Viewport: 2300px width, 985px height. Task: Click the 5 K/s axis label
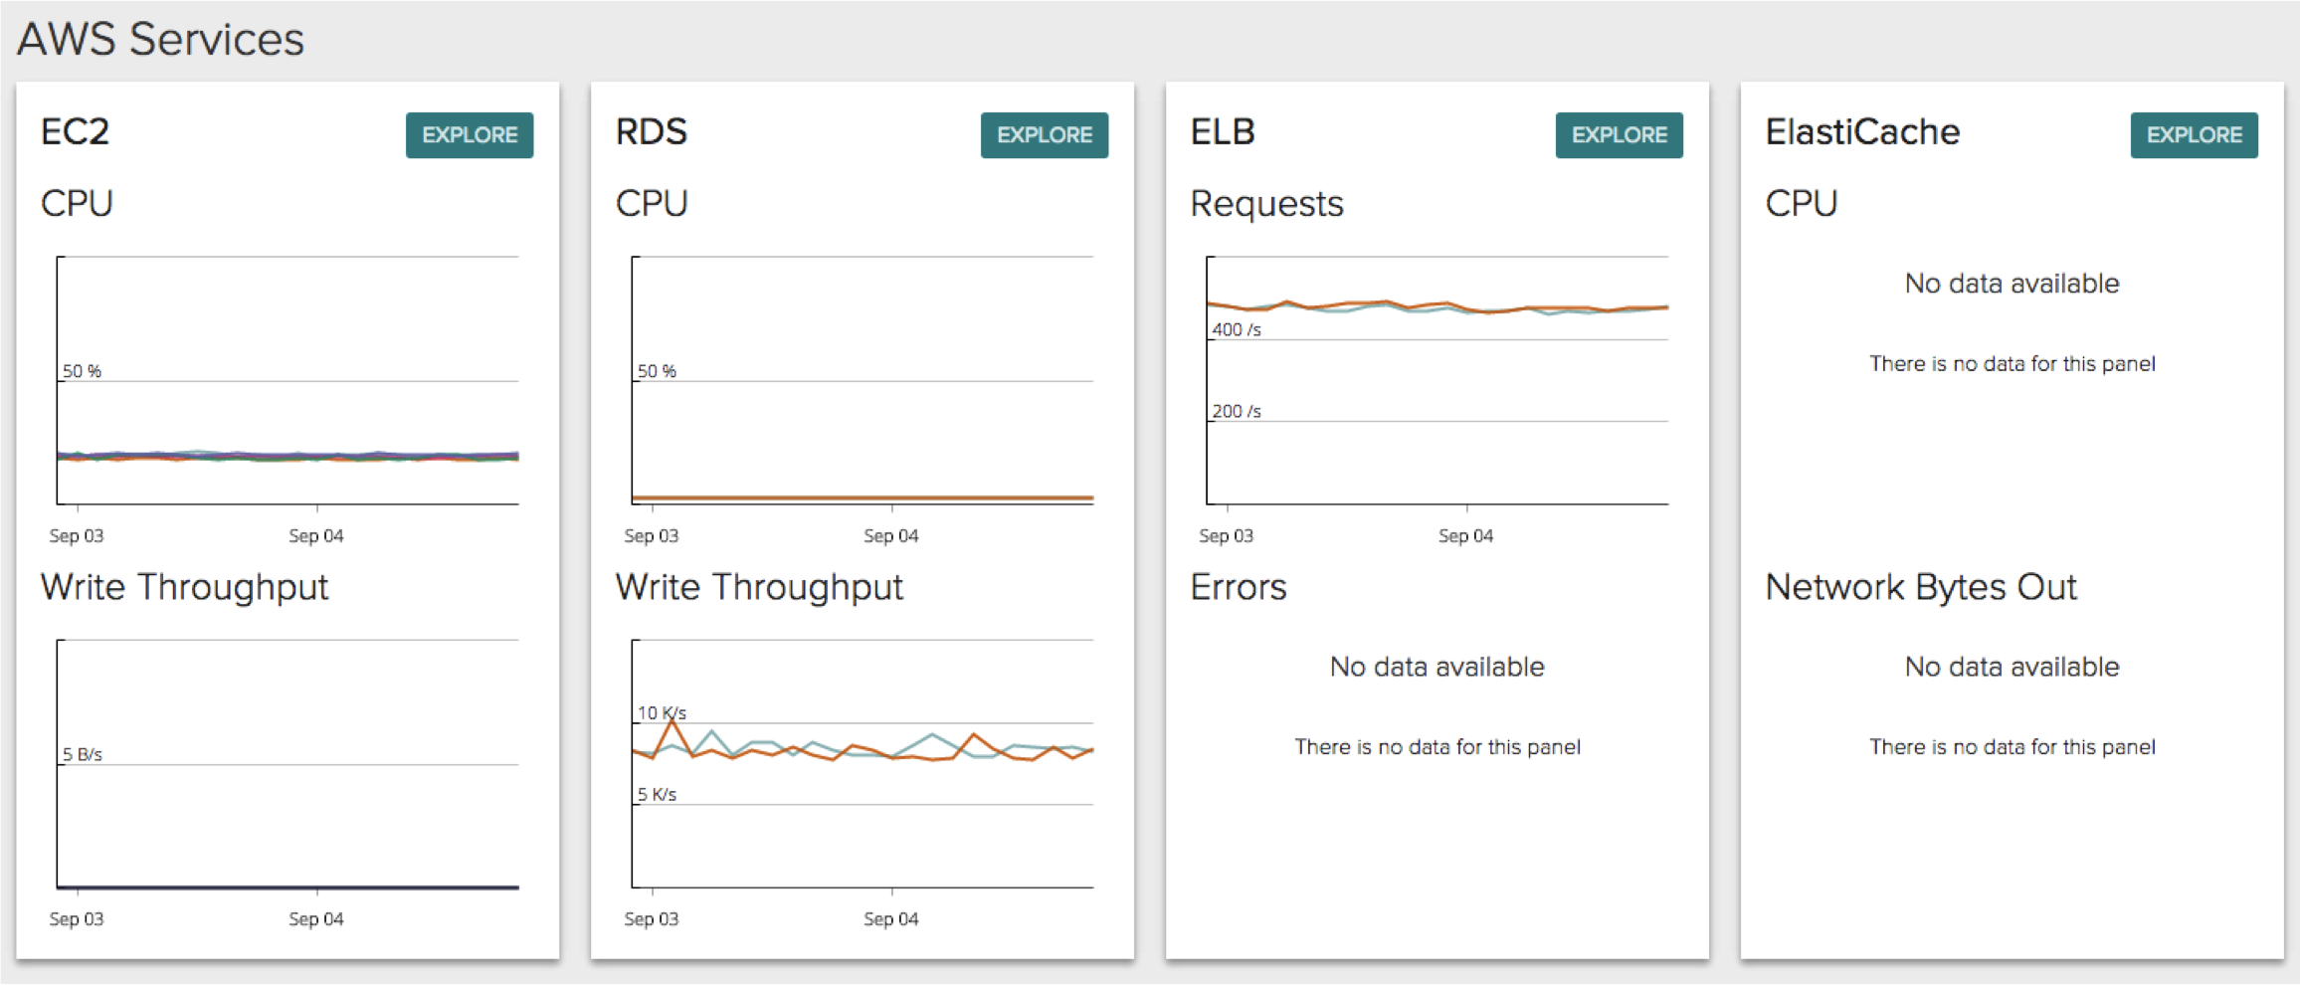coord(657,795)
